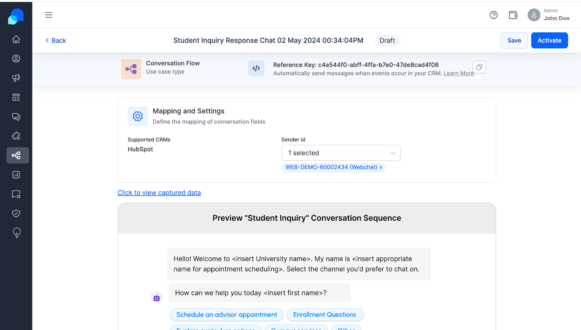Save the draft conversation flow
The width and height of the screenshot is (581, 330).
514,40
